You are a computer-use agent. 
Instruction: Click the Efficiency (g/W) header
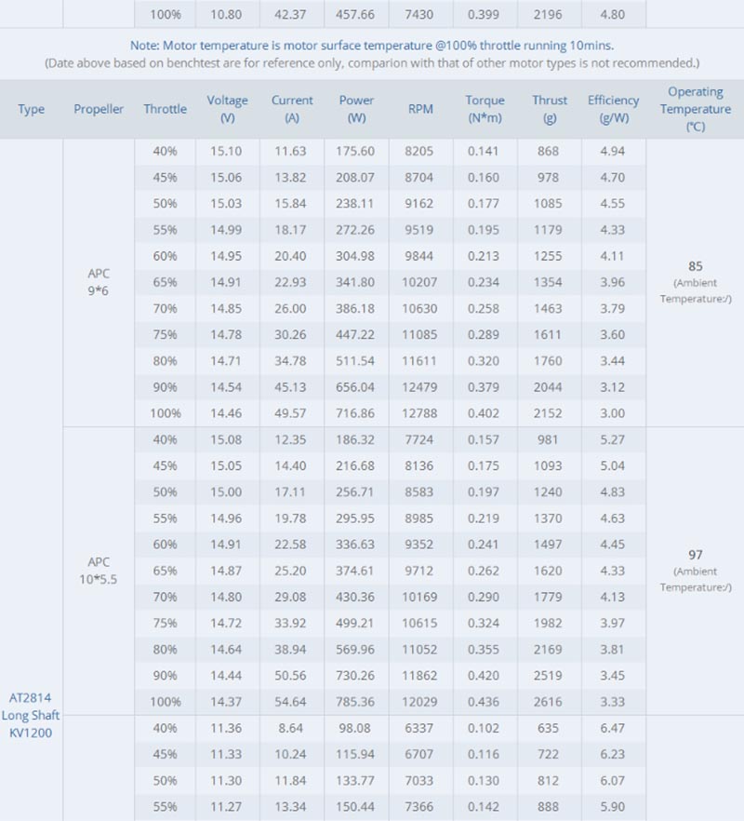613,109
